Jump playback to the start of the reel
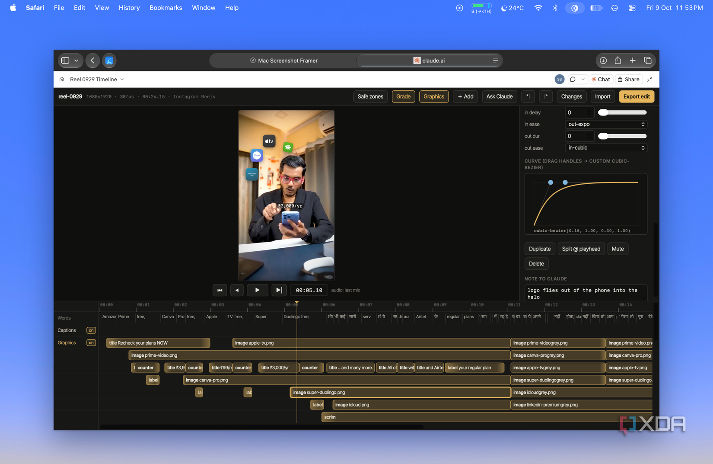 coord(220,290)
